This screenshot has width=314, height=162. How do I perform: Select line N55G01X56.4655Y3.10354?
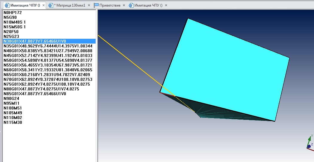pyautogui.click(x=49, y=65)
